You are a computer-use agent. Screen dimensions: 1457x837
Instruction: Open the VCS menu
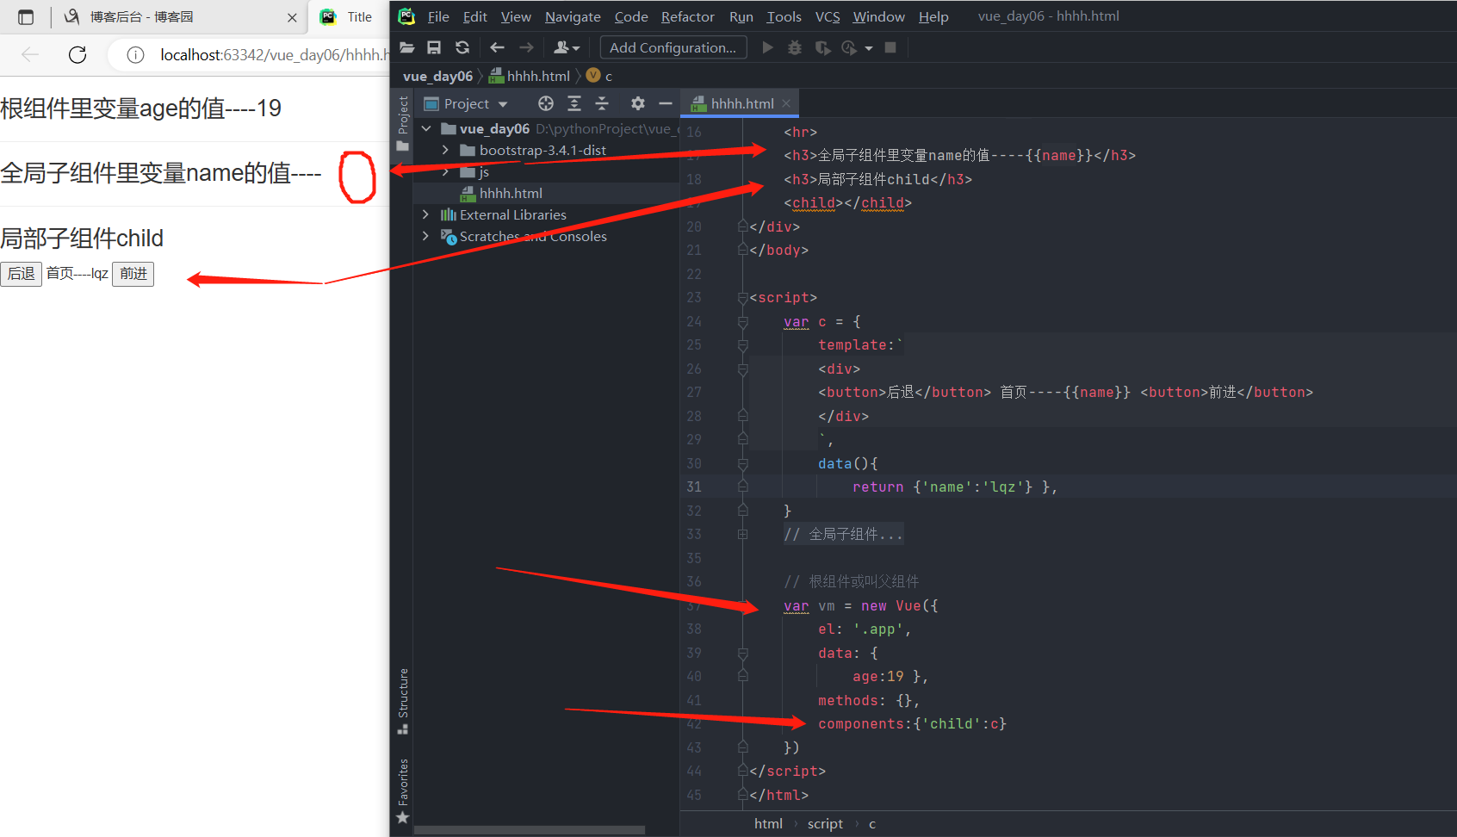tap(828, 16)
